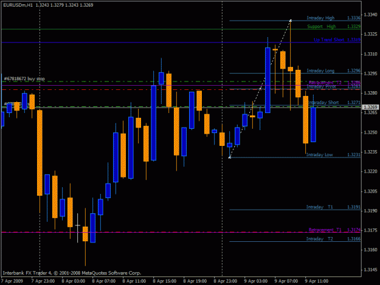Select the upper end of the white dotted trendline

coord(291,21)
